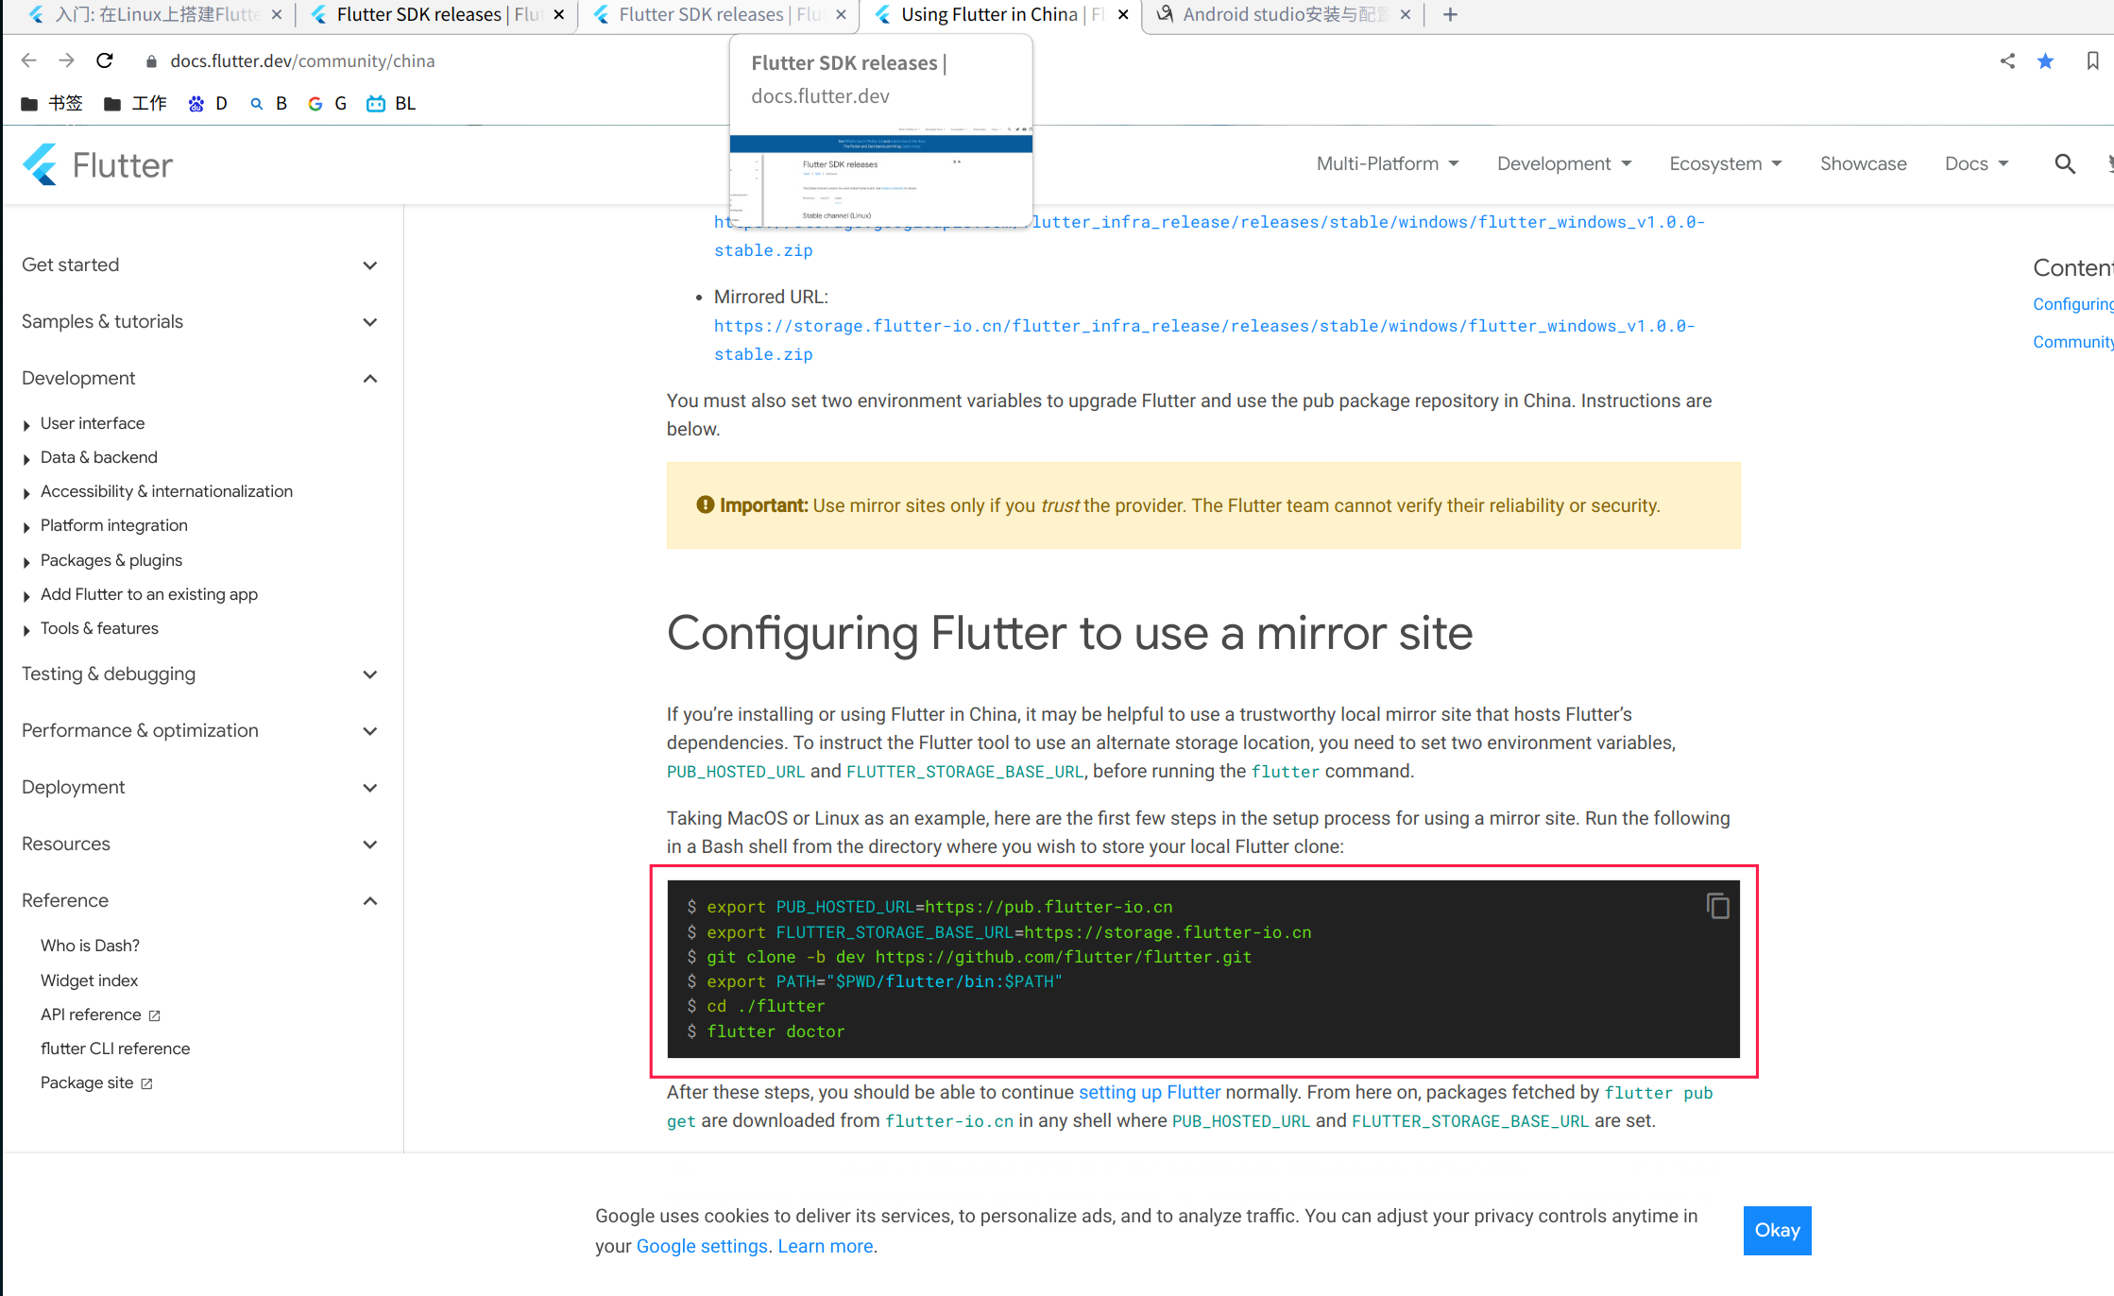Open the Multi-Platform dropdown menu
This screenshot has width=2114, height=1296.
[1388, 163]
